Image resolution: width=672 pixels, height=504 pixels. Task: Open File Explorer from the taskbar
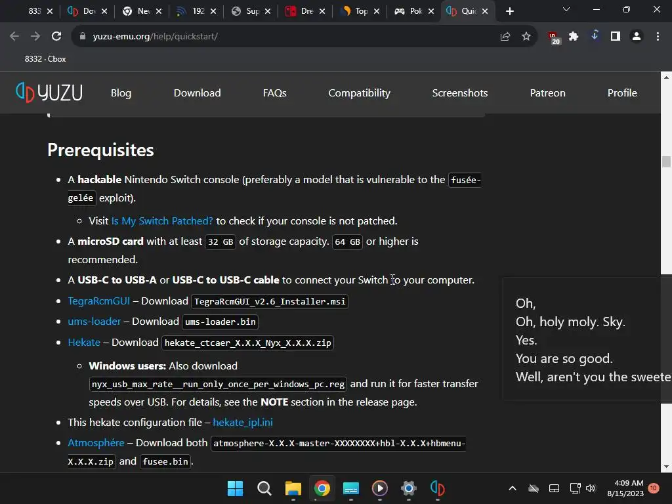click(293, 488)
